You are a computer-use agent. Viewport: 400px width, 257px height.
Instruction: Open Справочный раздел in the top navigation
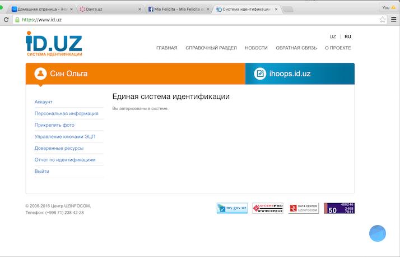211,48
